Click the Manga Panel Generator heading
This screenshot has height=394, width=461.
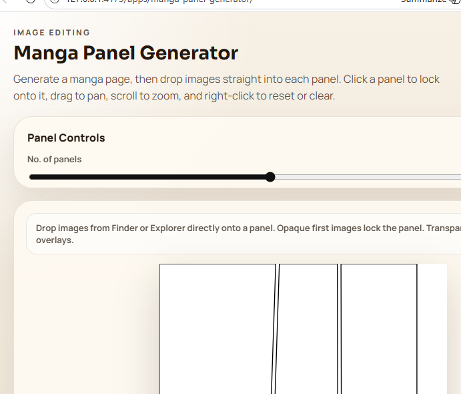pyautogui.click(x=125, y=53)
